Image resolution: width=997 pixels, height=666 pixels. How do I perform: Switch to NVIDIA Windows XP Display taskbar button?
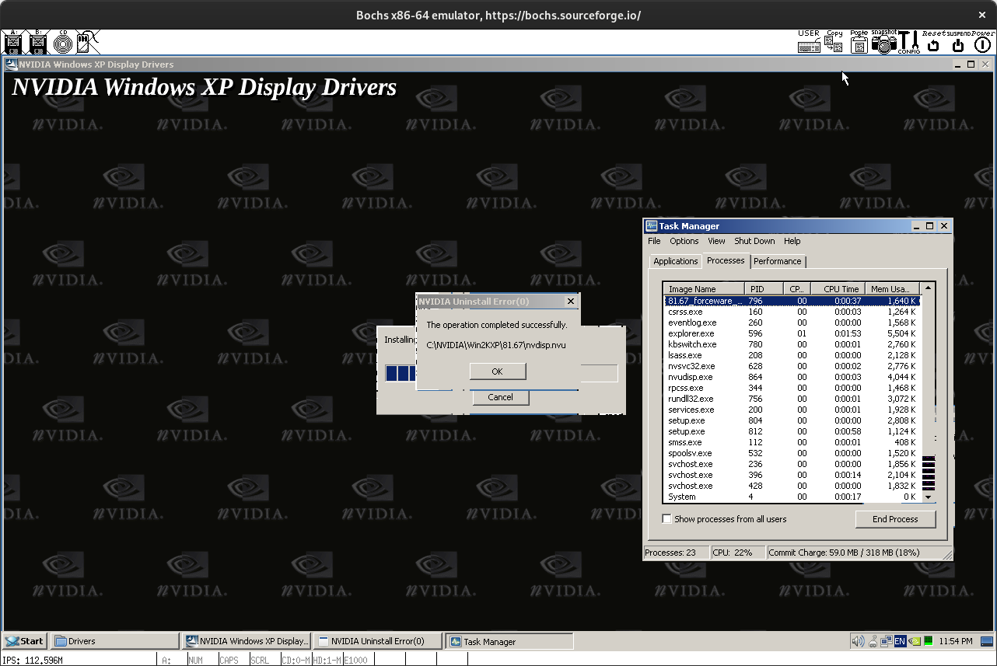pyautogui.click(x=247, y=641)
